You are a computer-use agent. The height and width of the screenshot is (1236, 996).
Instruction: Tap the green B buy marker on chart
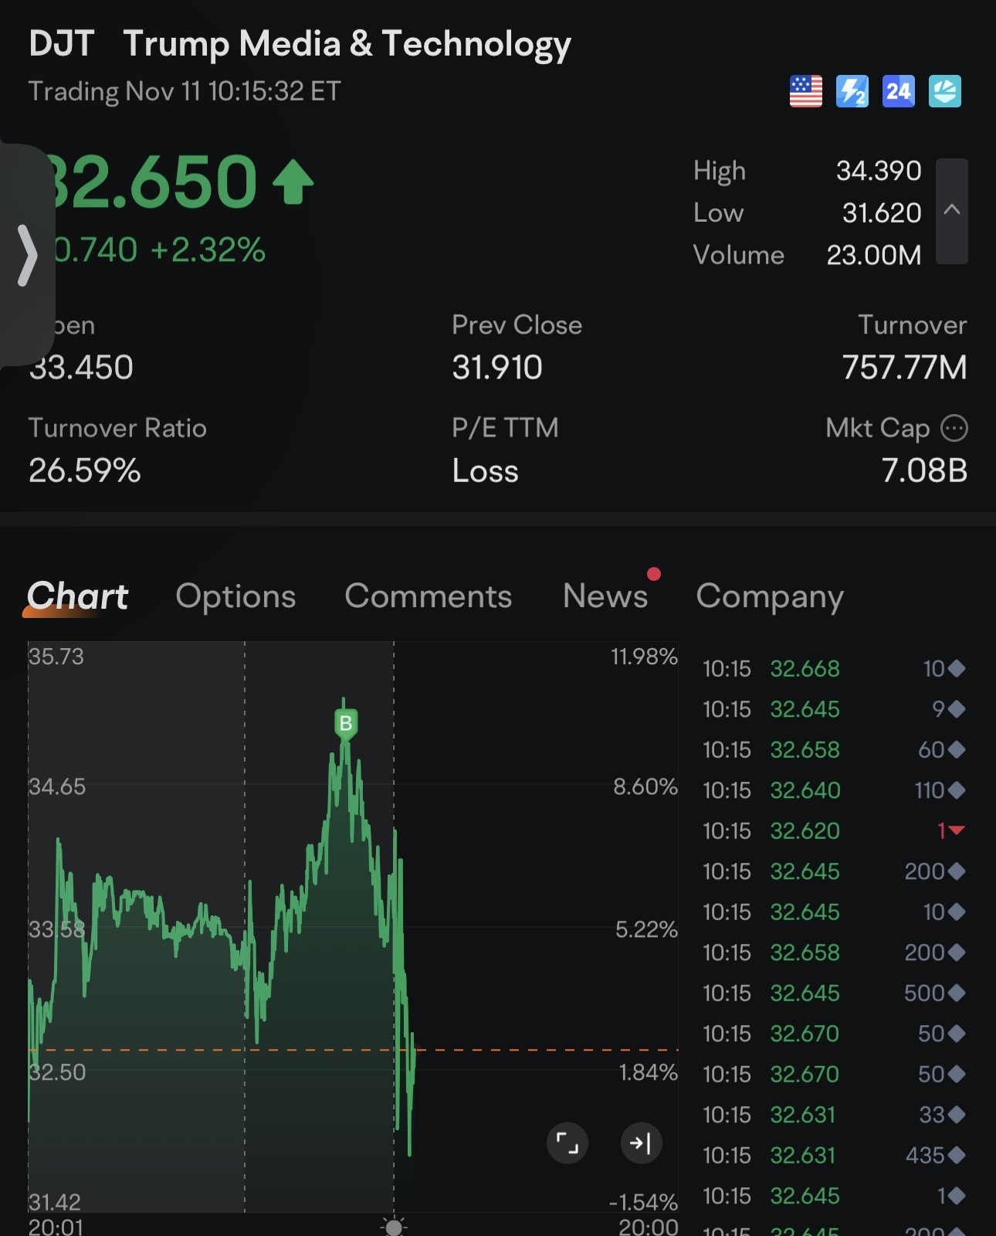click(x=346, y=724)
